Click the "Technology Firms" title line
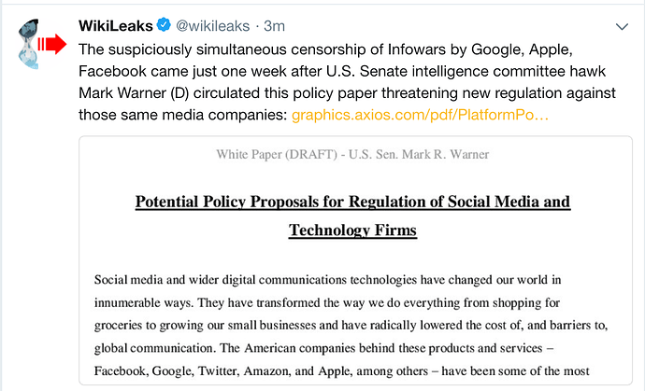Viewport: 645px width, 391px height. 352,230
